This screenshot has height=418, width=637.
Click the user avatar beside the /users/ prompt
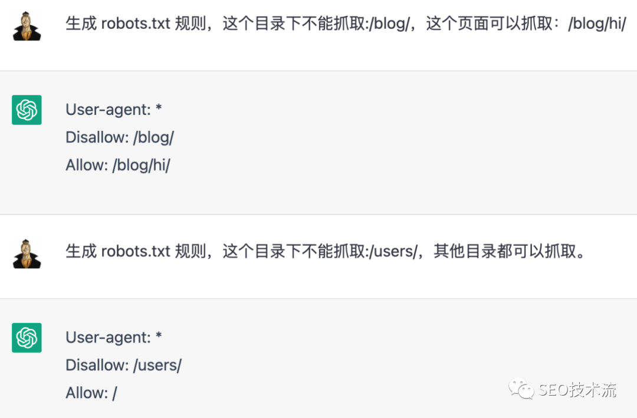tap(27, 254)
